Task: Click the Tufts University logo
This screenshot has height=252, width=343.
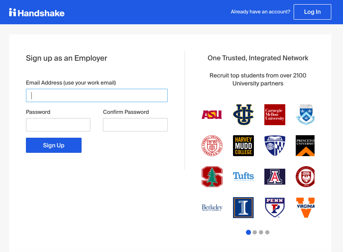Action: click(243, 177)
